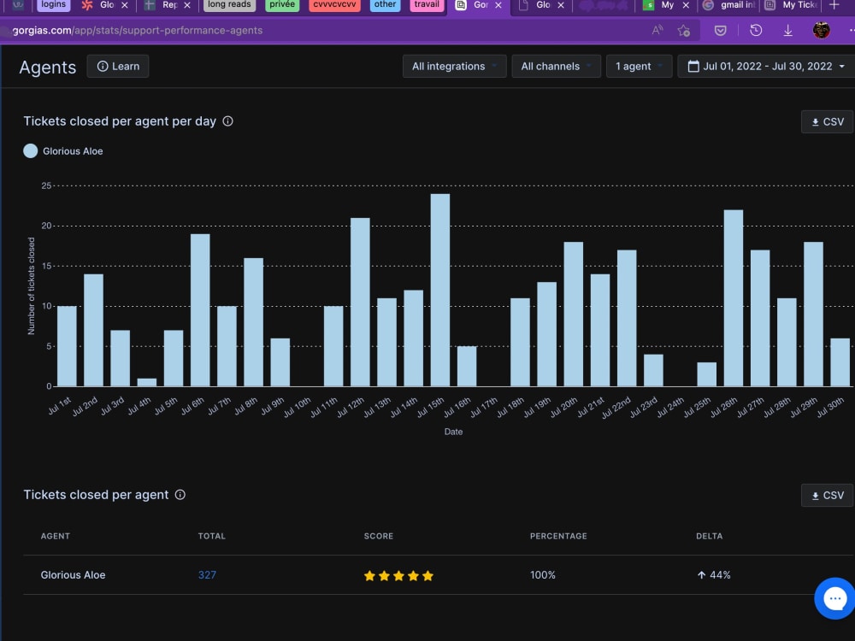This screenshot has height=641, width=855.
Task: Click the read aloud icon in address bar
Action: pyautogui.click(x=657, y=31)
